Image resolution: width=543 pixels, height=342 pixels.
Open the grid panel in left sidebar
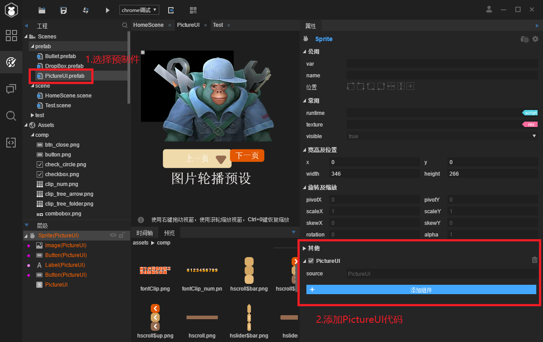pos(11,36)
